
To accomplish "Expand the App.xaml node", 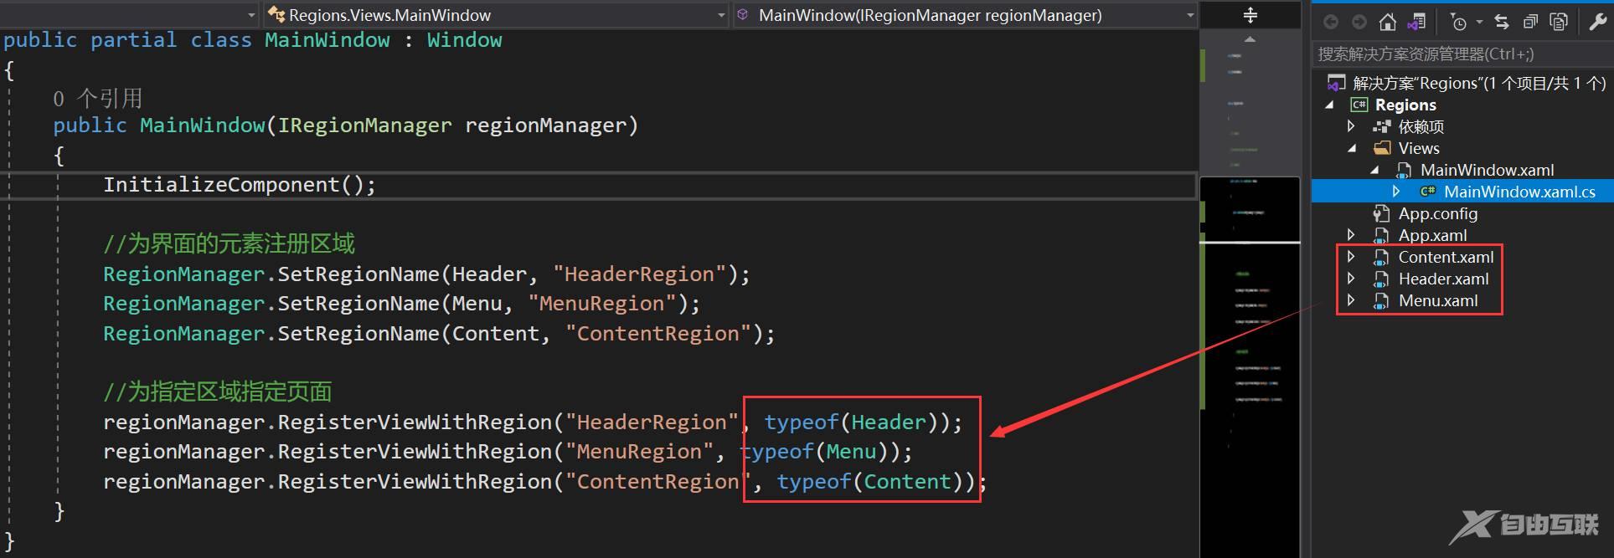I will coord(1351,235).
